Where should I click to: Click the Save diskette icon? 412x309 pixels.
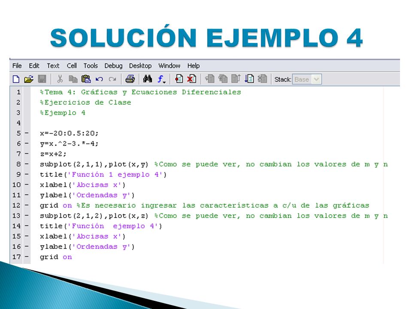[42, 79]
